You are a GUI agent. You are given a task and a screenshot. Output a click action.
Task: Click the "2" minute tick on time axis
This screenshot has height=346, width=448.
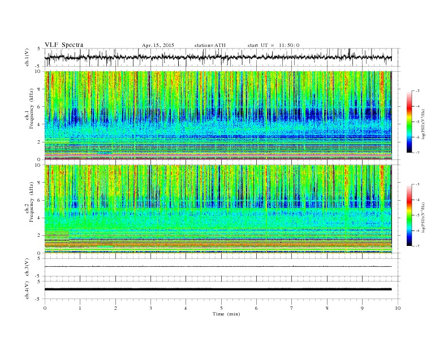[115, 308]
